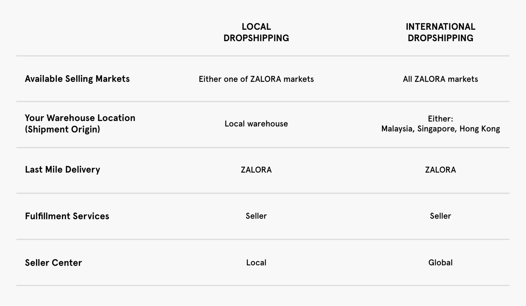This screenshot has width=526, height=306.
Task: Select the Available Selling Markets row label
Action: 77,79
